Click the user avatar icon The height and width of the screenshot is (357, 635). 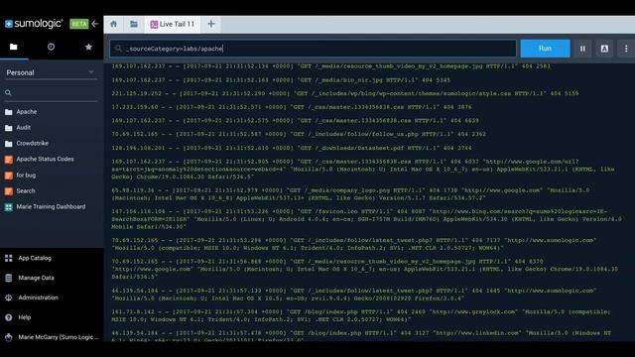(x=9, y=337)
